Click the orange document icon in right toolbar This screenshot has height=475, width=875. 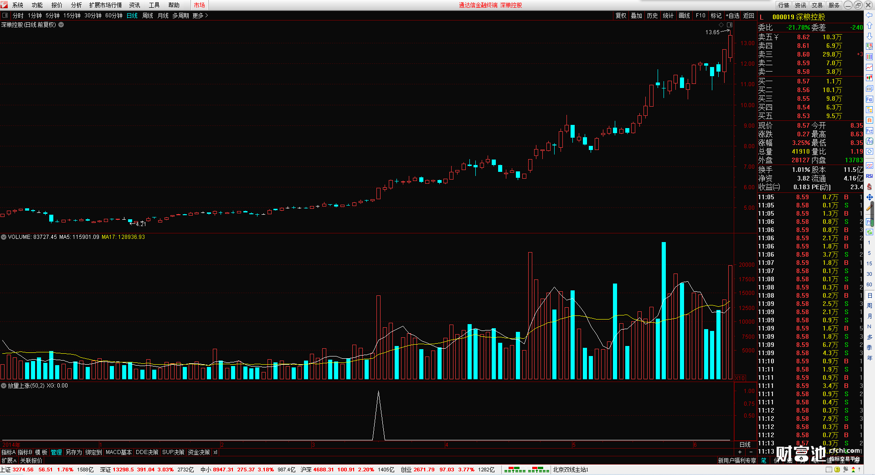(869, 120)
